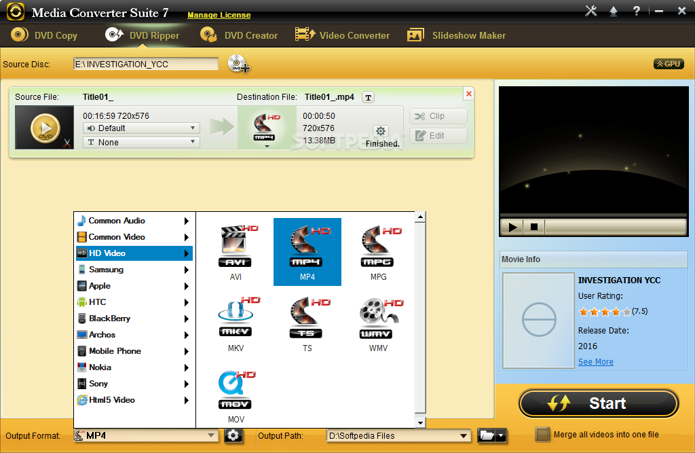Open See More movie info link
This screenshot has width=695, height=453.
coord(596,362)
